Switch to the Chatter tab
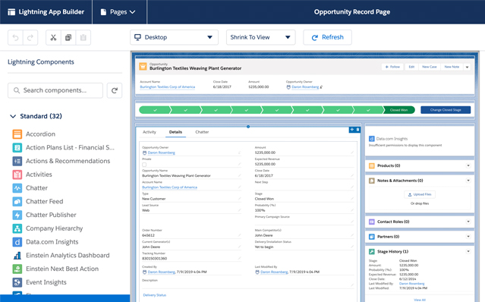The image size is (485, 302). click(x=202, y=132)
